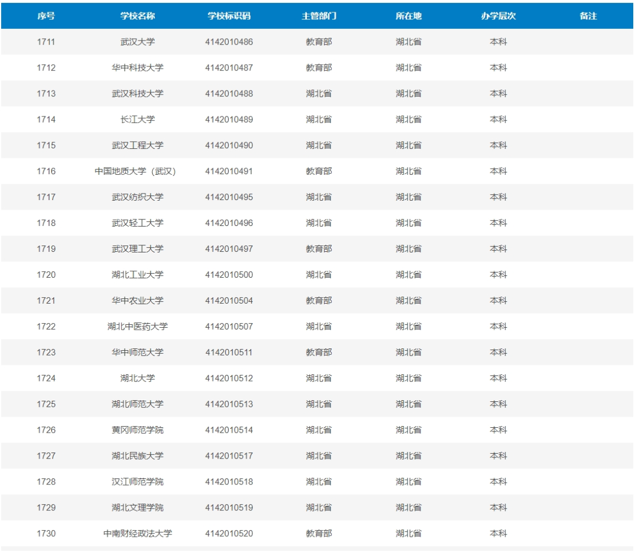Viewport: 635px width, 552px height.
Task: Select the 长江大学 cell
Action: coord(137,119)
